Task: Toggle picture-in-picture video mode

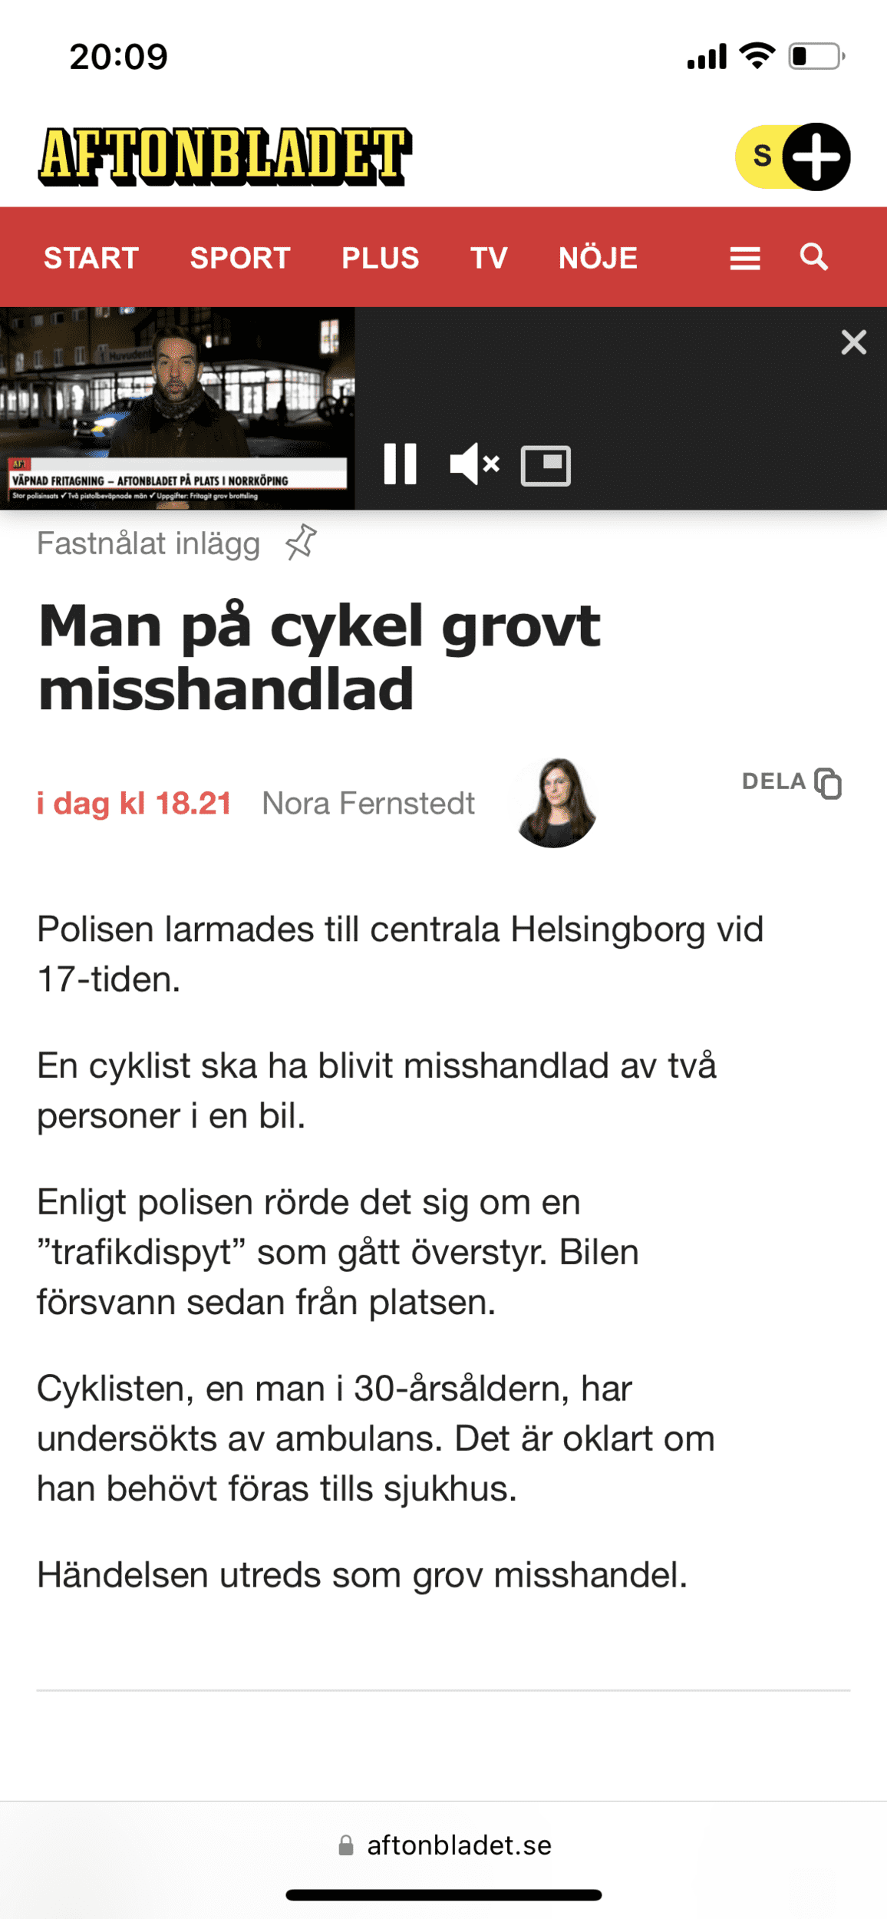Action: point(546,465)
